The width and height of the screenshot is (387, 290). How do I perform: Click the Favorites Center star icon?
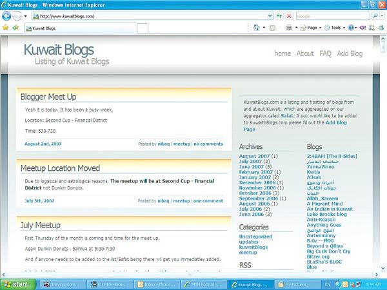pos(6,28)
